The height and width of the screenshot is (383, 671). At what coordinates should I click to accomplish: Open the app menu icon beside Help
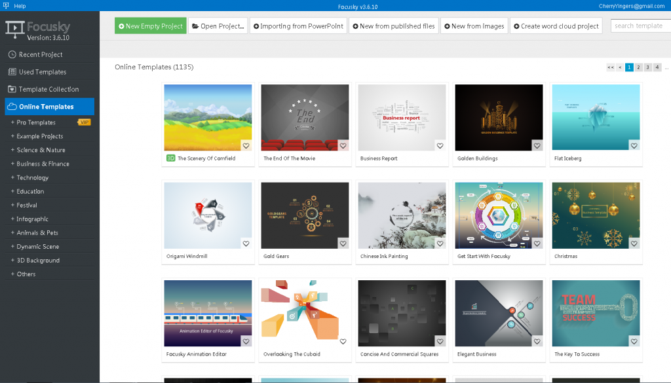(6, 6)
